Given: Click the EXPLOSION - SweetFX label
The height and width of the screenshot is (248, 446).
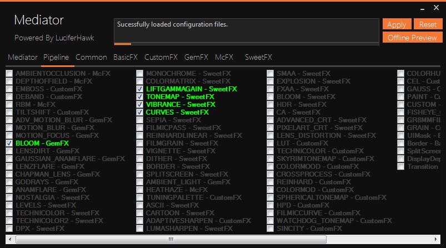Looking at the screenshot, I should (x=313, y=81).
